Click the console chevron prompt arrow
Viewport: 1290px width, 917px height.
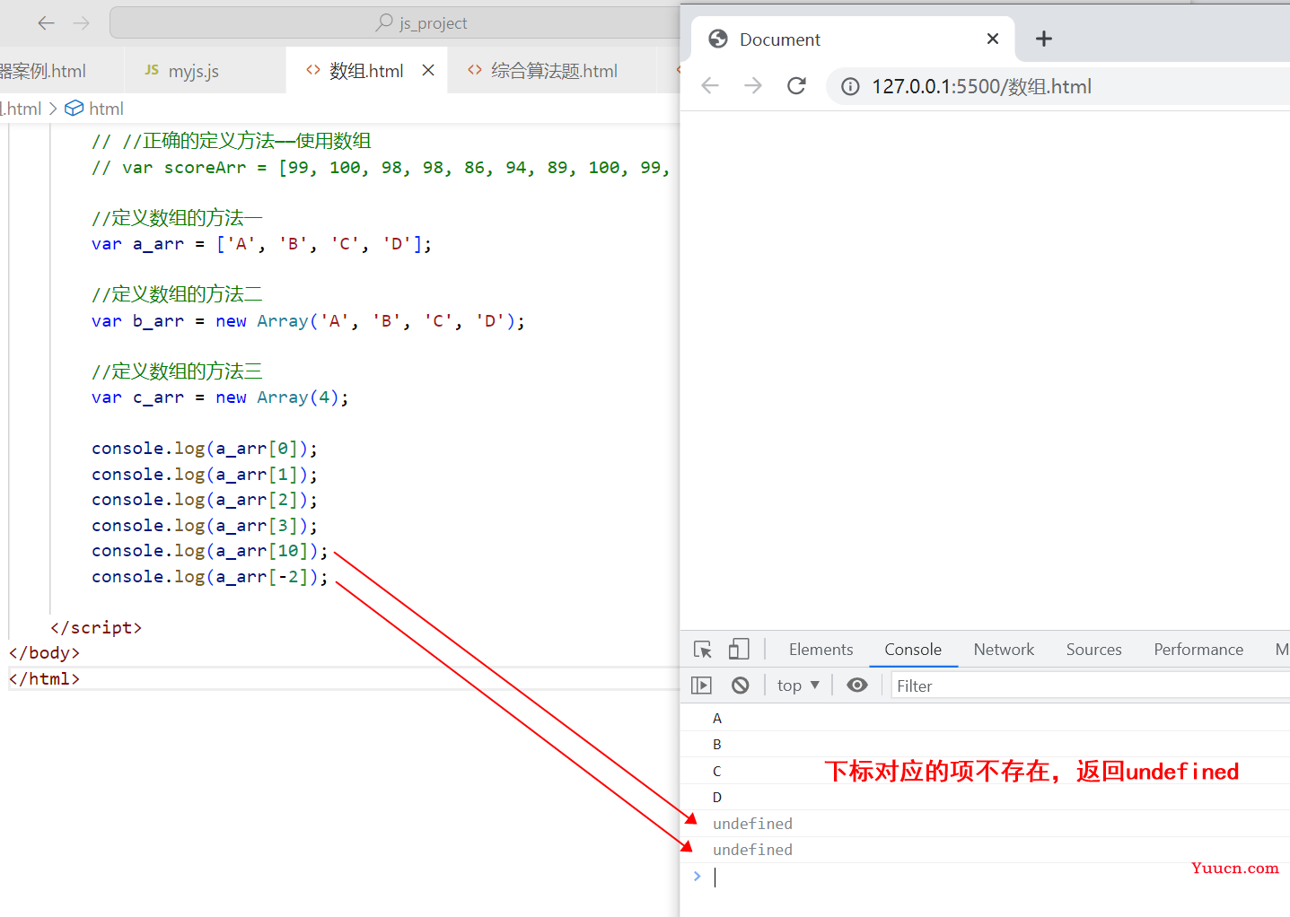pyautogui.click(x=697, y=876)
